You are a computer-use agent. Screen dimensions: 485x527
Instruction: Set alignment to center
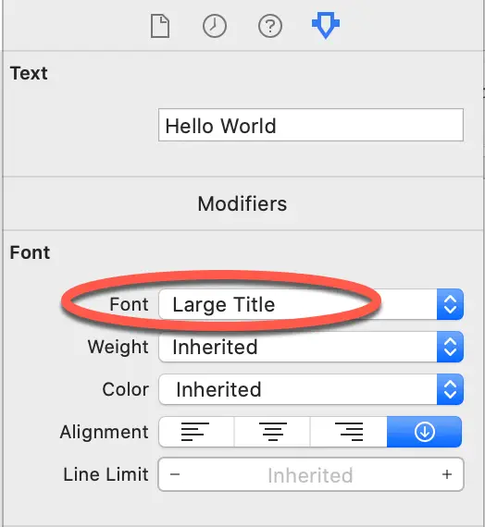click(x=272, y=432)
